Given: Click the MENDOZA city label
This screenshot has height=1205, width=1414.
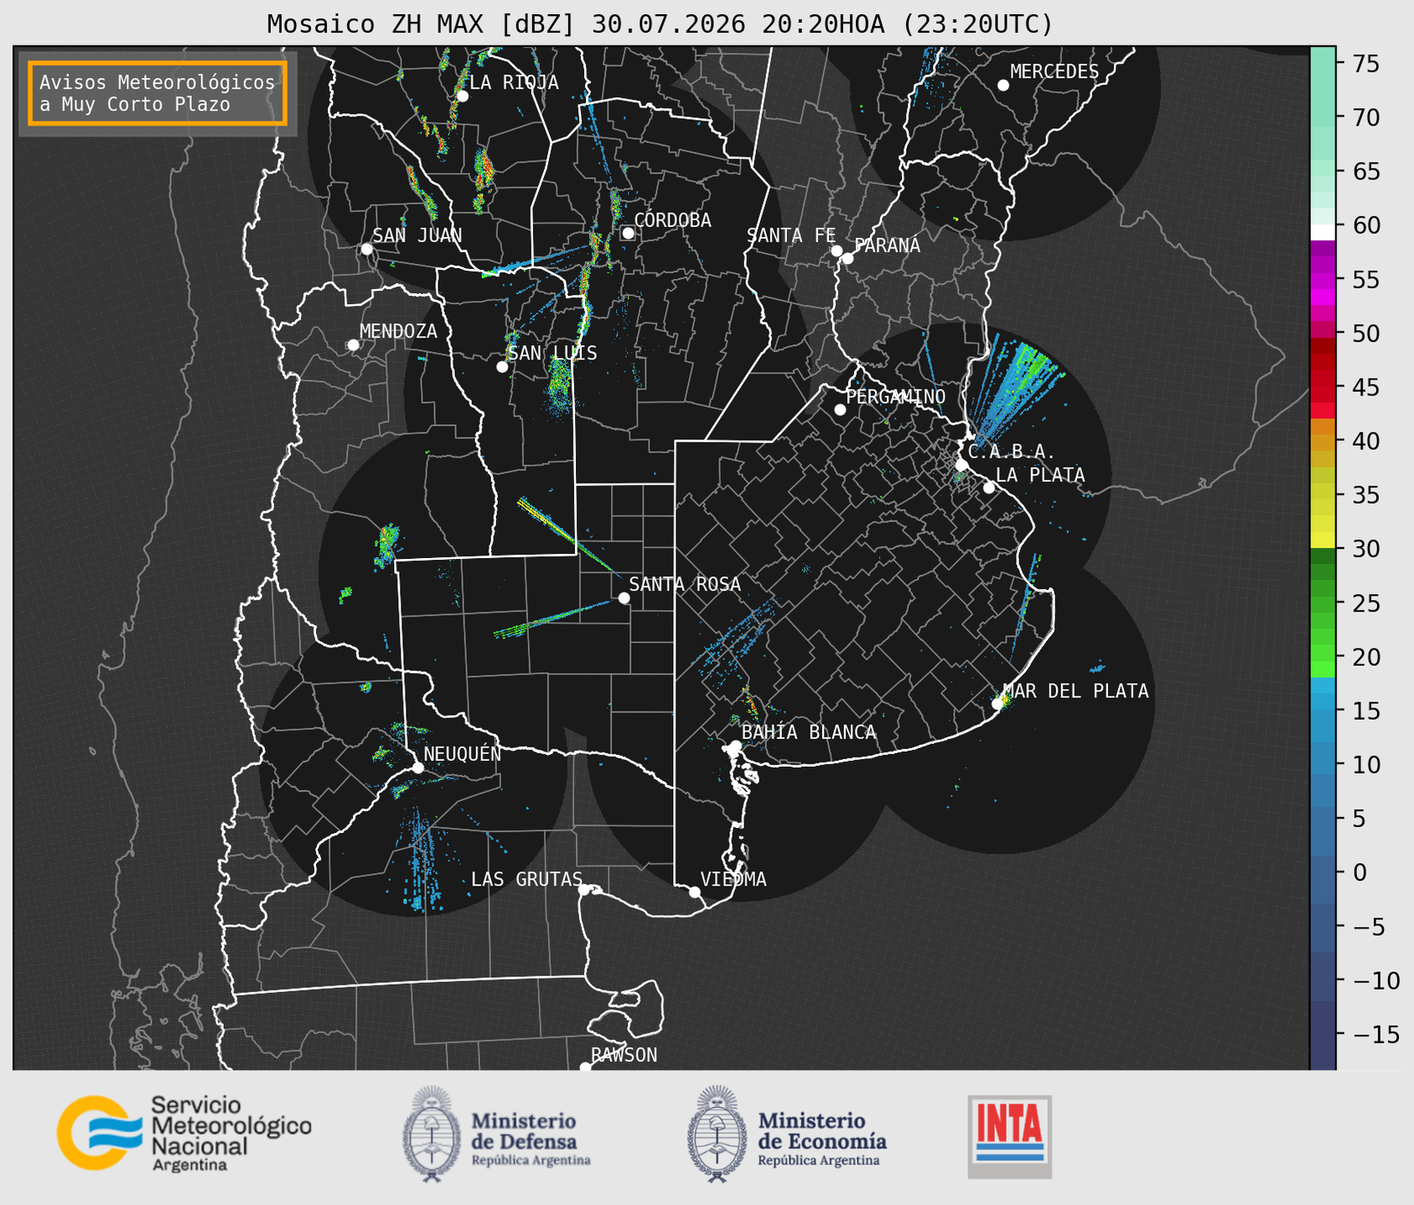Looking at the screenshot, I should [x=398, y=331].
